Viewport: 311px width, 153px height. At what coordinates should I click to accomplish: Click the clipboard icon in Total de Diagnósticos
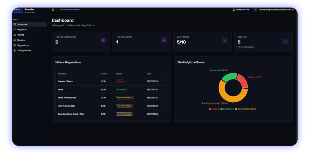[x=103, y=40]
